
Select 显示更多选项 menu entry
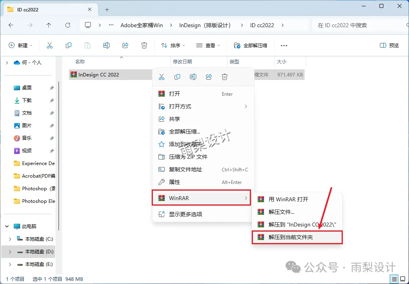tap(203, 214)
